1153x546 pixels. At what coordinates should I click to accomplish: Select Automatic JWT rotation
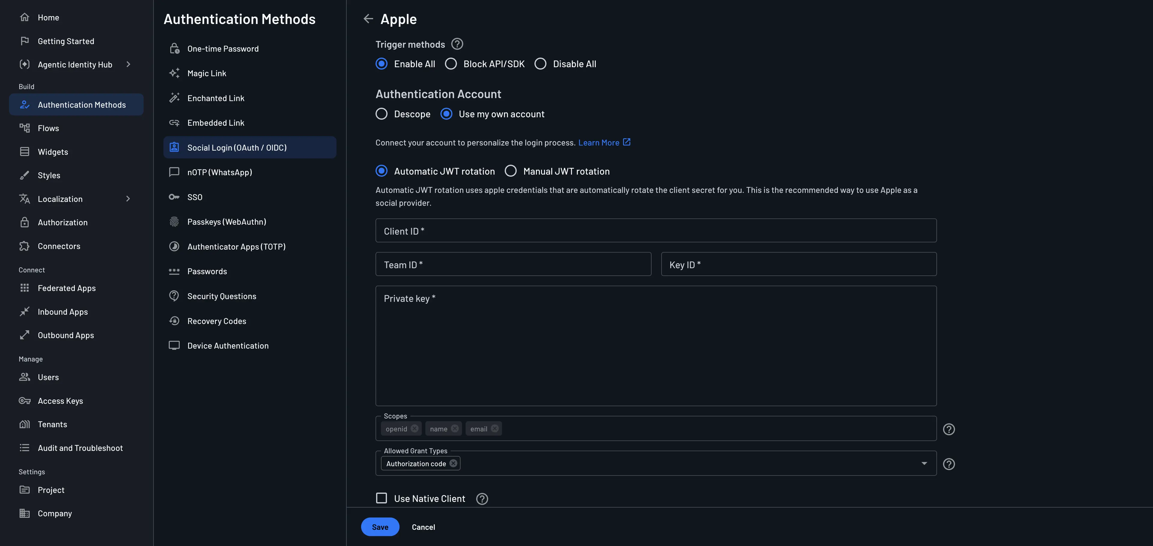(381, 171)
